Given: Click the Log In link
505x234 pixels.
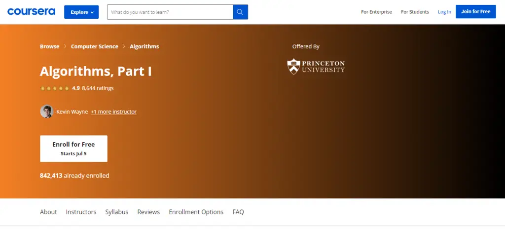Looking at the screenshot, I should point(444,12).
